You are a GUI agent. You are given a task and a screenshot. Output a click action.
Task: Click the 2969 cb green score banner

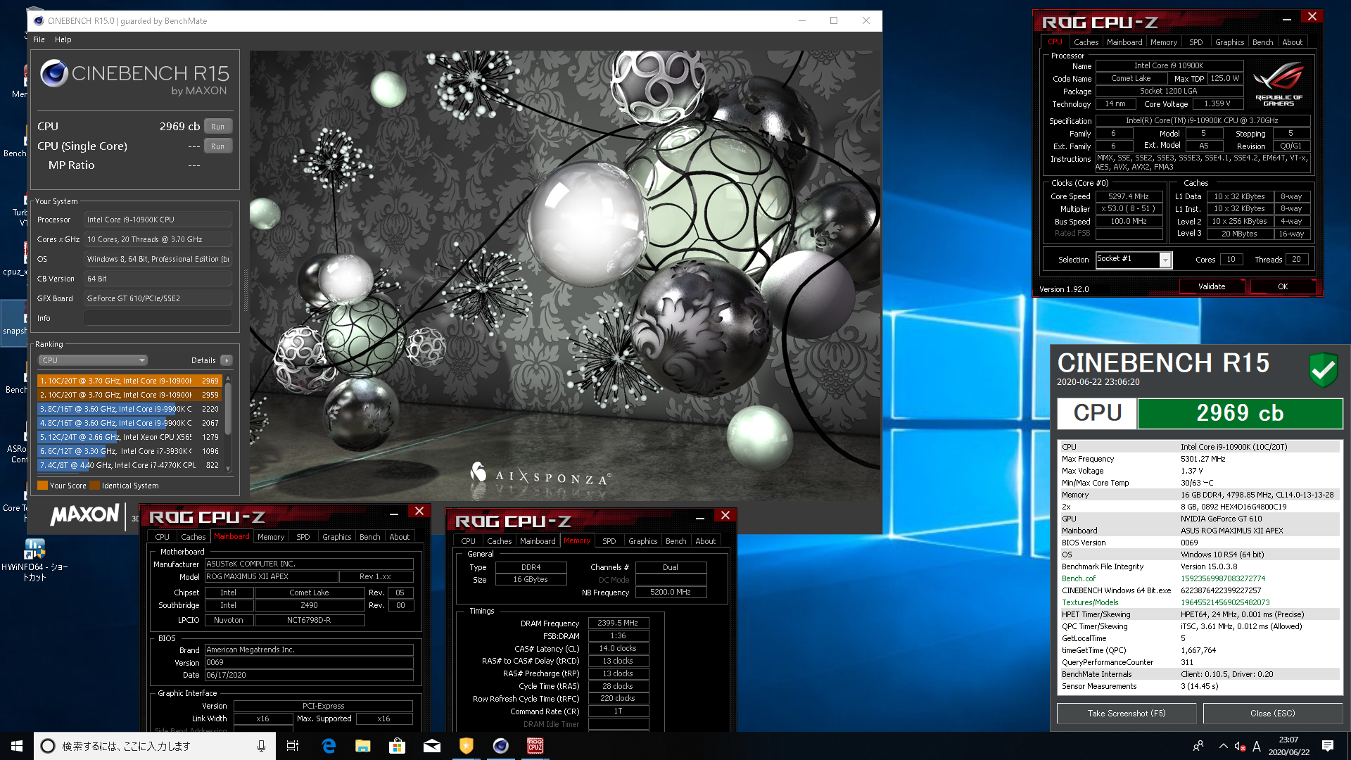click(1240, 413)
